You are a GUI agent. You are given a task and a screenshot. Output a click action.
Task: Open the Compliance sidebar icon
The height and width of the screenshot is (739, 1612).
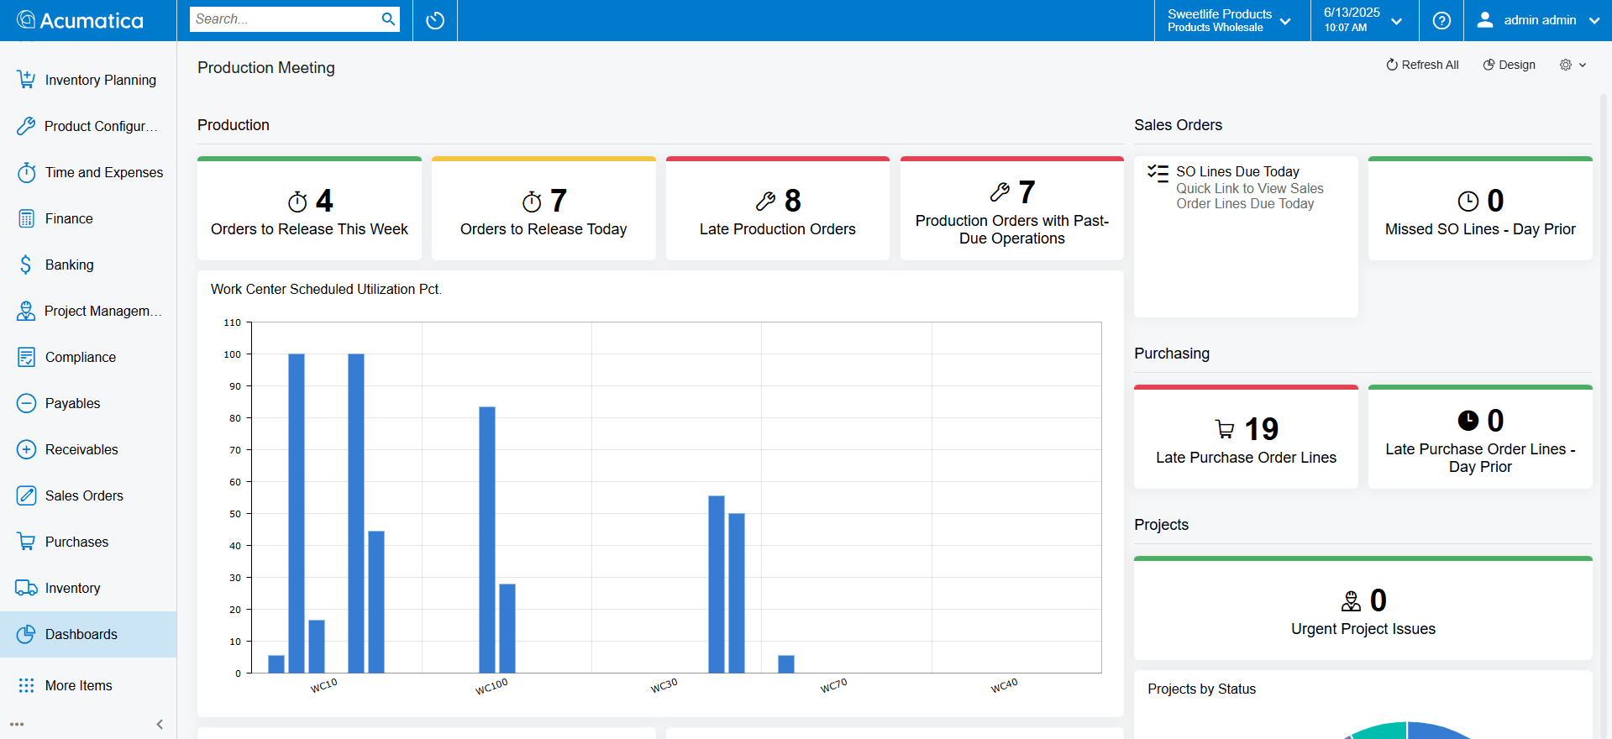[26, 357]
